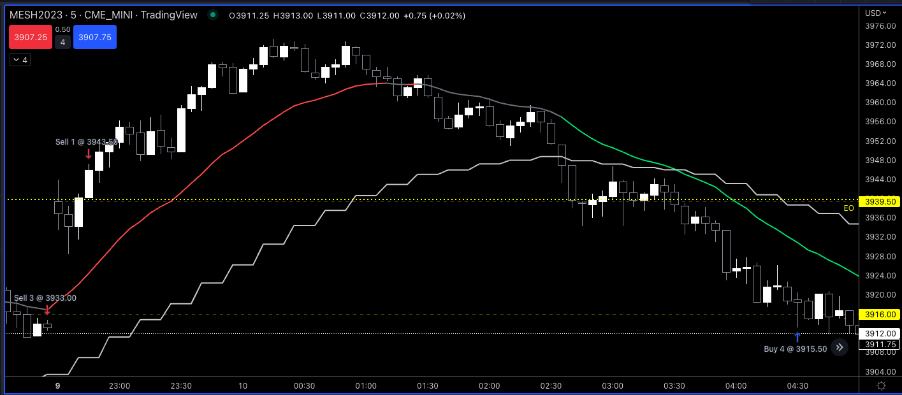Click the 04:30 time axis label
Image resolution: width=902 pixels, height=395 pixels.
798,386
